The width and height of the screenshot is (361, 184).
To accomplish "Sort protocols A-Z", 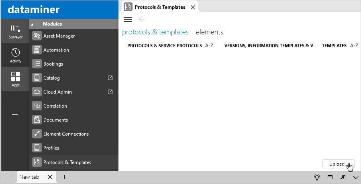I will point(209,46).
